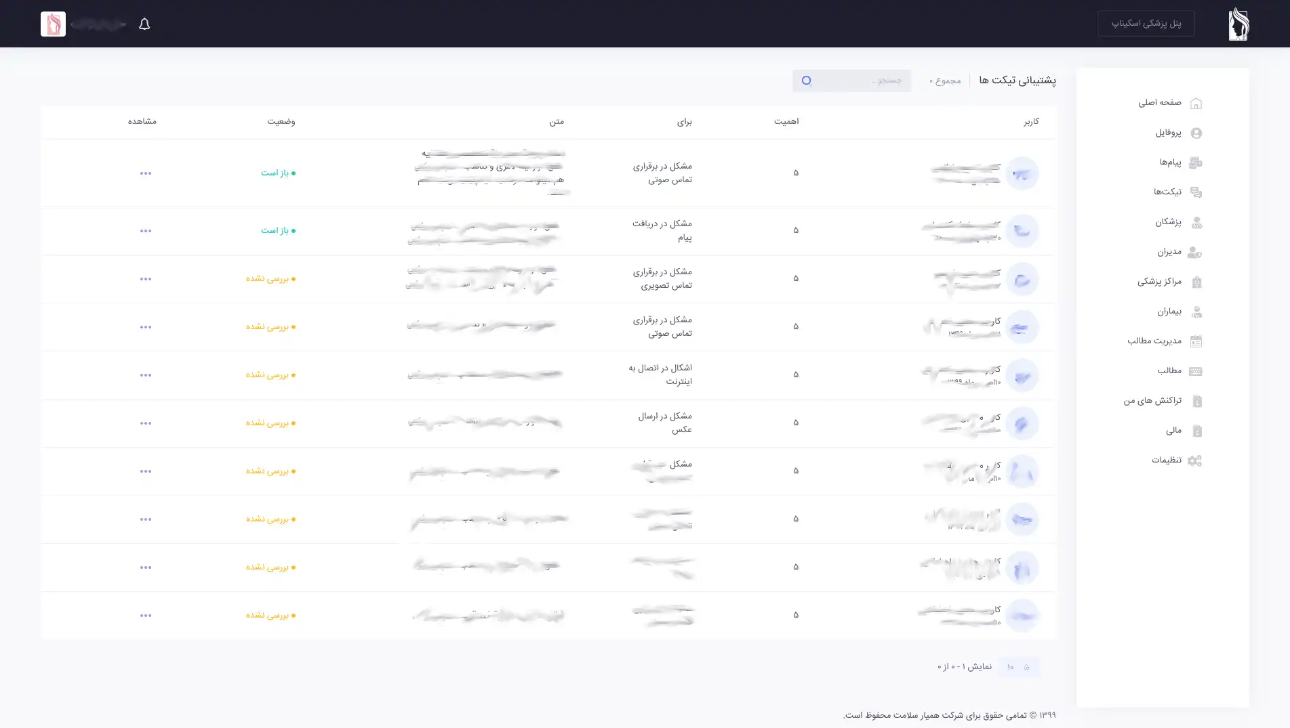
Task: Click the پنل پزشکی اسکیناپ button
Action: [x=1146, y=24]
